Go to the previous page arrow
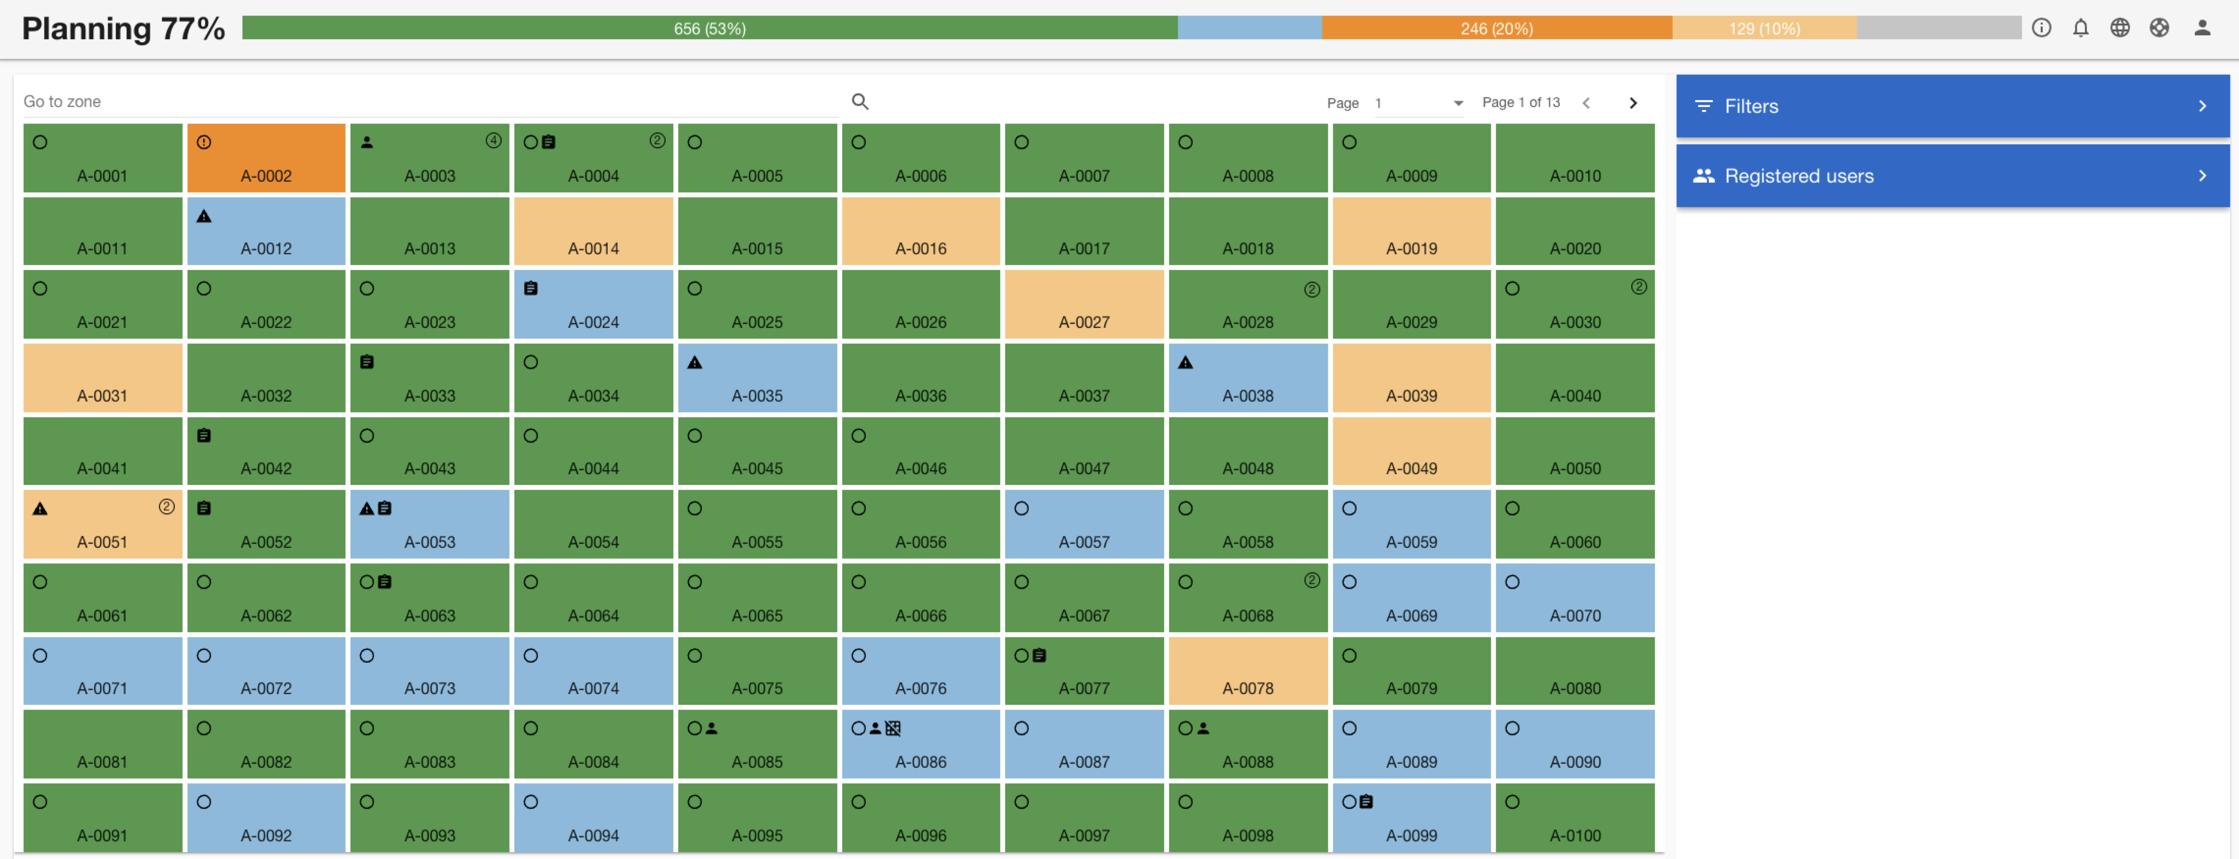2239x859 pixels. [1586, 103]
